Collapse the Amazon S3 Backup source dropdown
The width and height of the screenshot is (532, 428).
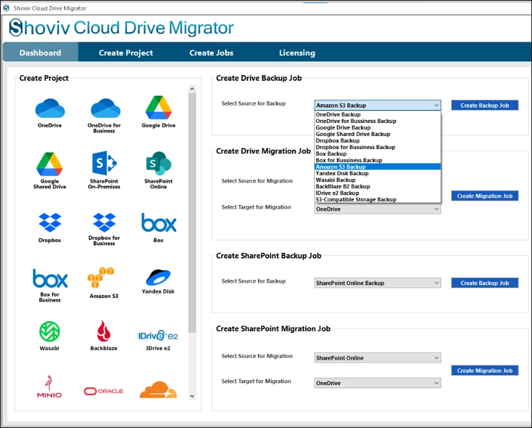coord(378,106)
